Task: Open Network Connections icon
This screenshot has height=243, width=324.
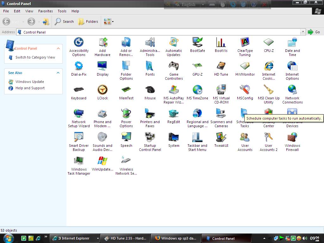Action: pos(292,90)
